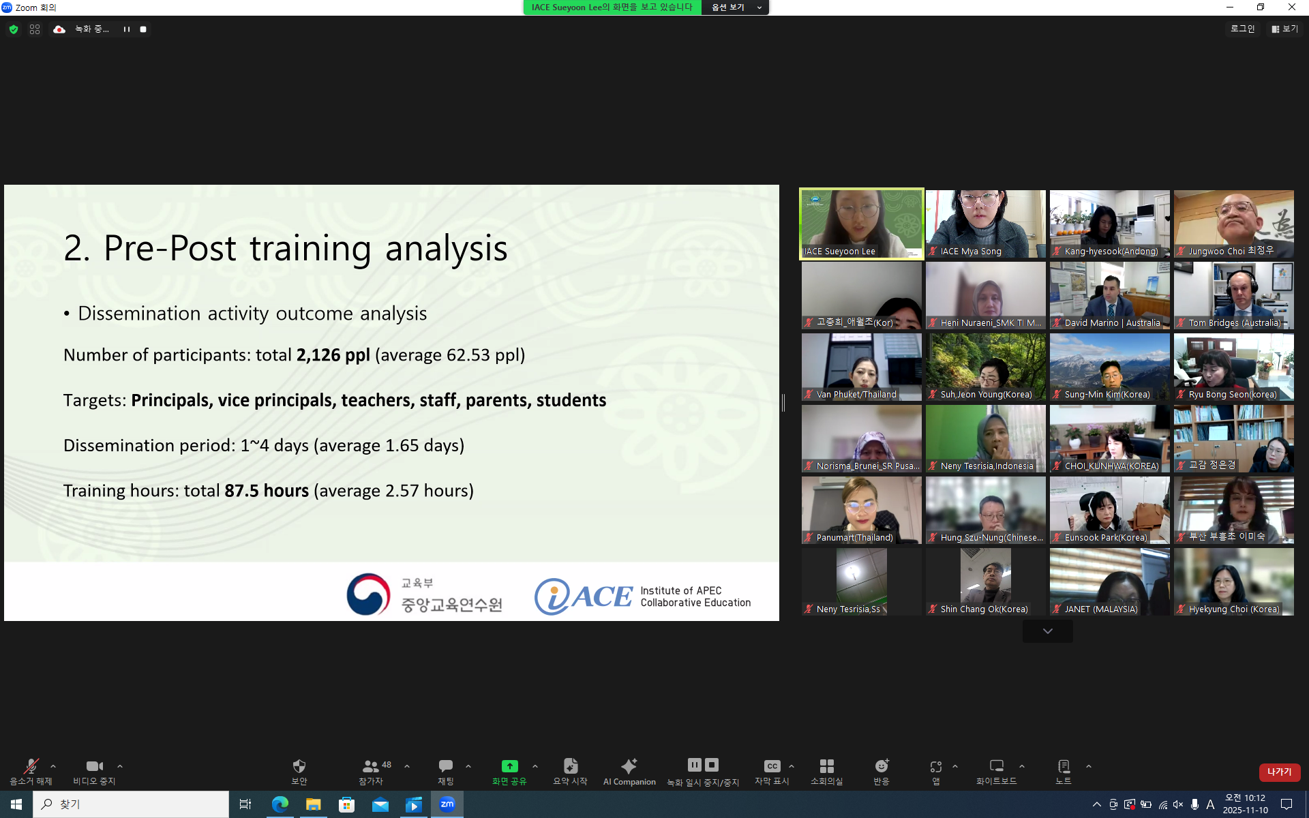Show more participants with down chevron
The height and width of the screenshot is (818, 1309).
(1047, 631)
